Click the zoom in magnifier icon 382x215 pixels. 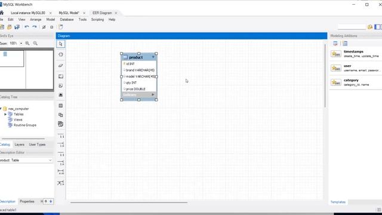(27, 43)
